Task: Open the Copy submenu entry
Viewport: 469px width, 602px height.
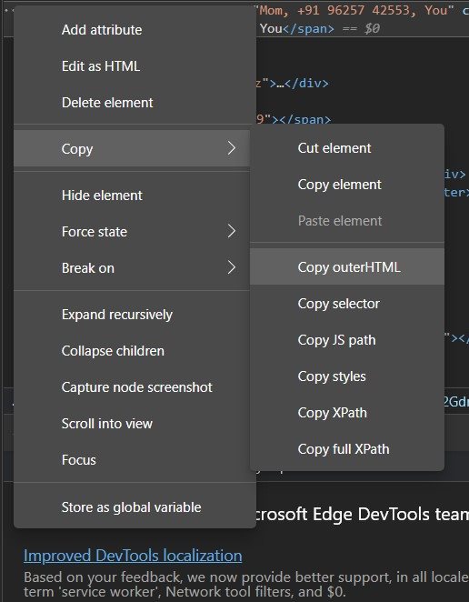Action: tap(132, 148)
